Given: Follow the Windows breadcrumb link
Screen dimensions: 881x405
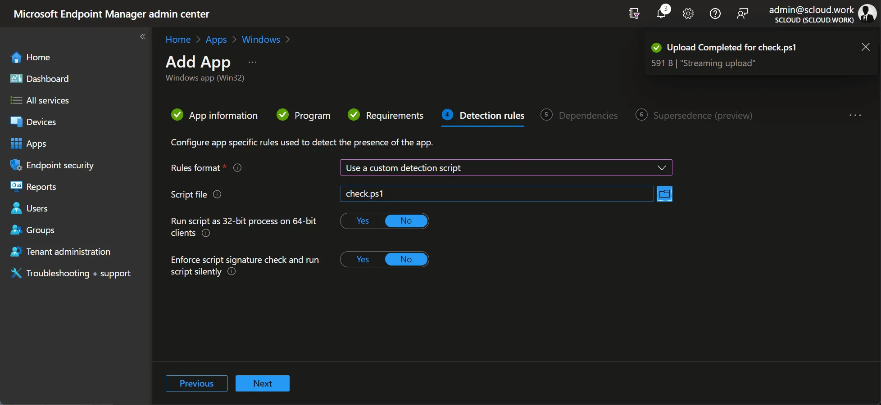Looking at the screenshot, I should (261, 40).
